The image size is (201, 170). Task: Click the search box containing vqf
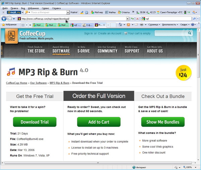point(166,19)
